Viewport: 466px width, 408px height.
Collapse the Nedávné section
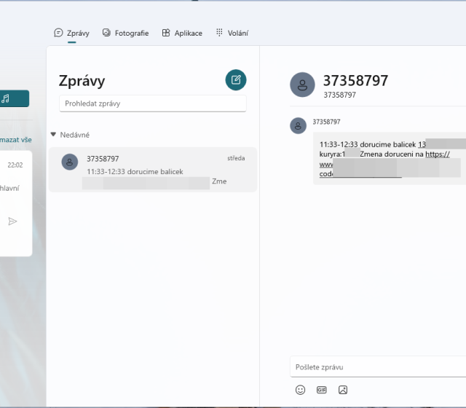(x=53, y=135)
